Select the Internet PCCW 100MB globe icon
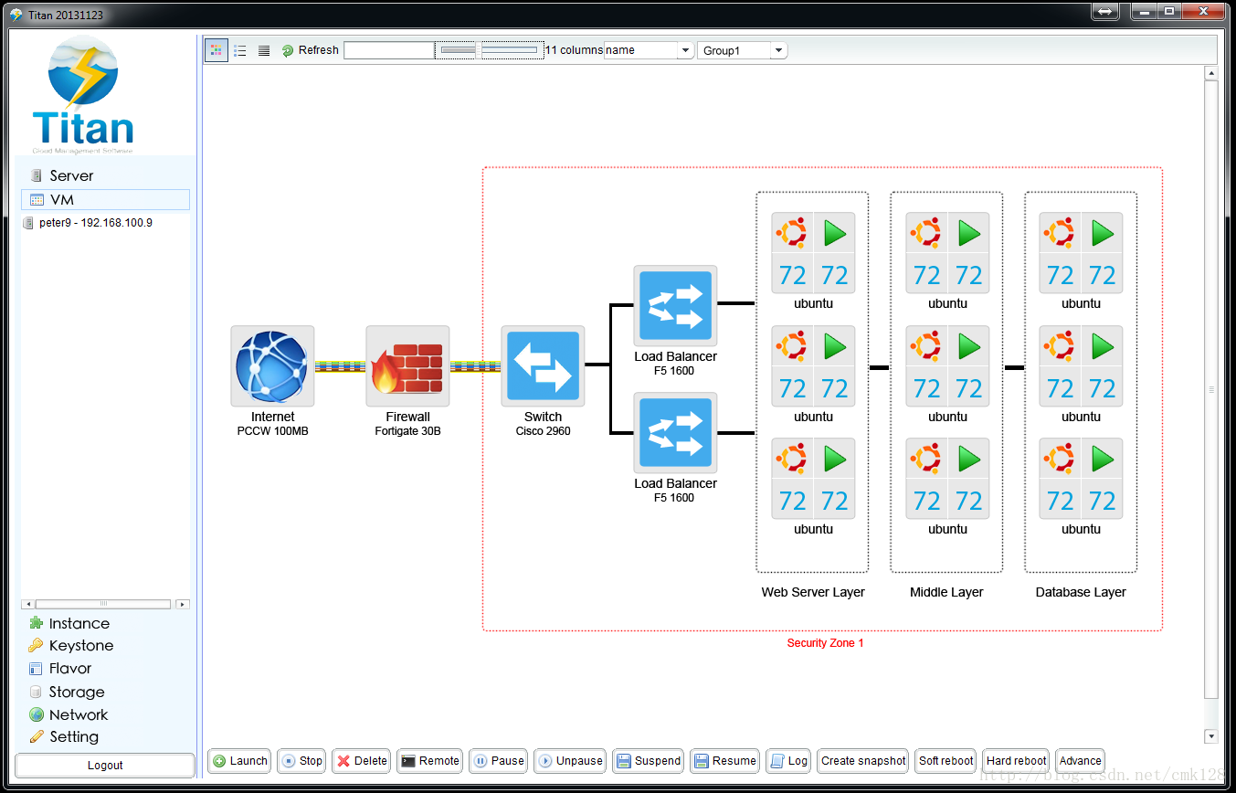Viewport: 1236px width, 793px height. click(272, 366)
